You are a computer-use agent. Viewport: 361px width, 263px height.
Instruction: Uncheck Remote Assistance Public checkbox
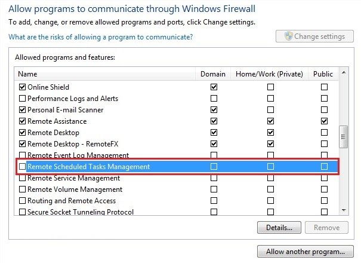click(324, 121)
